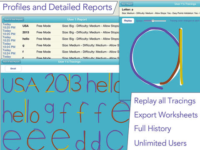Image resolution: width=200 pixels, height=150 pixels.
Task: Open the Size: Medium settings text in the g row
Action: pyautogui.click(x=90, y=45)
